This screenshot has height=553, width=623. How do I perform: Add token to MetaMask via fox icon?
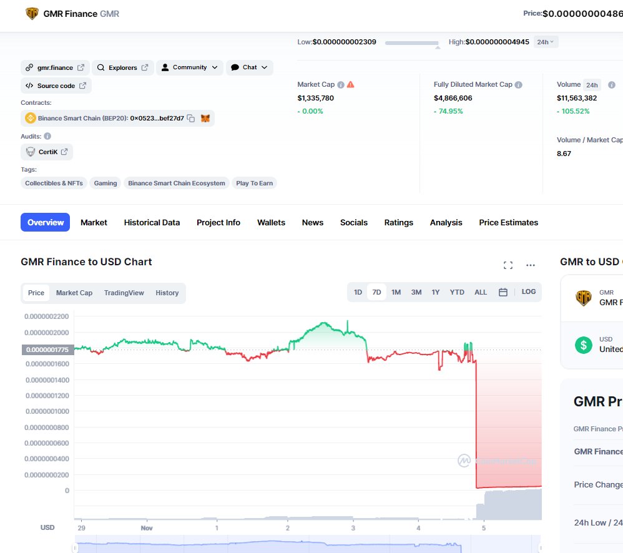(205, 119)
